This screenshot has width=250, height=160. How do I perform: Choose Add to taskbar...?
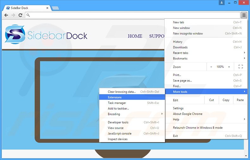click(x=132, y=108)
